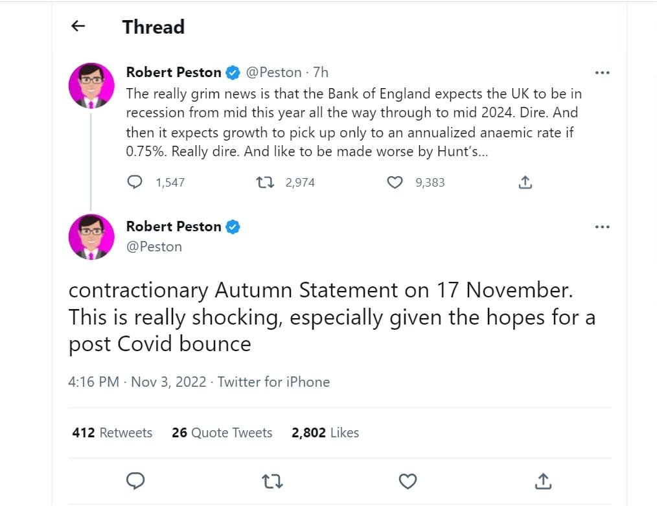This screenshot has height=506, width=657.
Task: Open the 4:16 PM Nov 3, 2022 timestamp
Action: pyautogui.click(x=136, y=382)
